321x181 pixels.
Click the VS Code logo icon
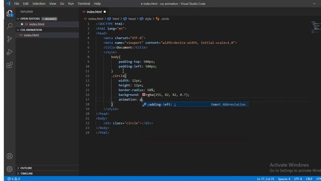(8, 4)
